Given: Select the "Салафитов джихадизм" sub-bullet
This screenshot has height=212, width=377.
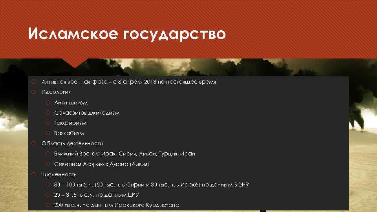Looking at the screenshot, I should [x=86, y=113].
